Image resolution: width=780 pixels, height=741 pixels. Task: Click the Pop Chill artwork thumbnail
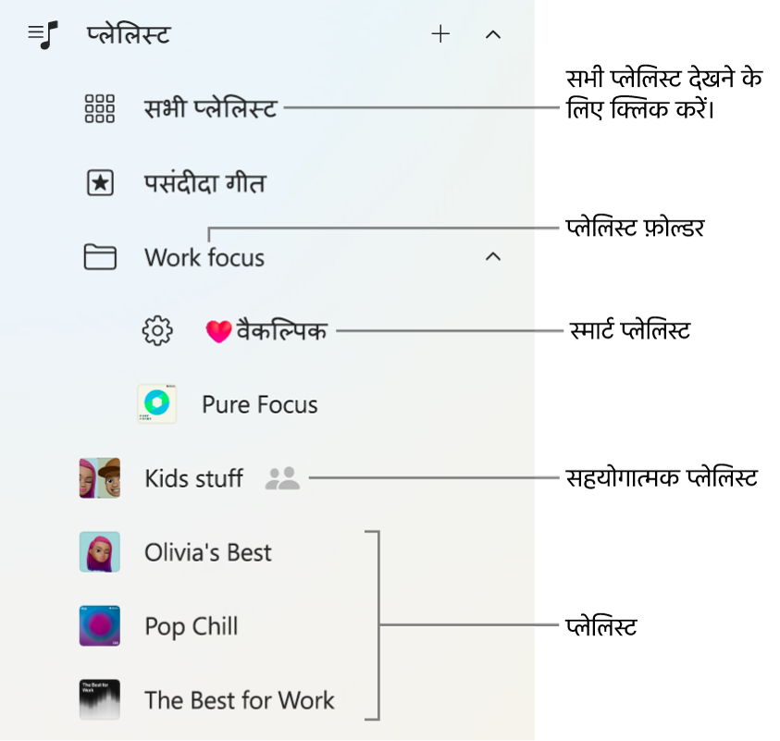[100, 626]
